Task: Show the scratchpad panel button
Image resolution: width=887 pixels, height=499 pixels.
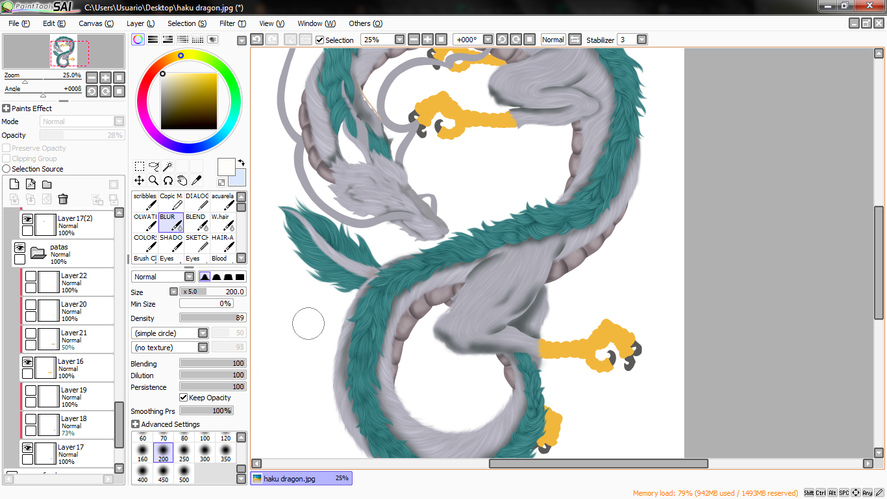Action: point(213,40)
